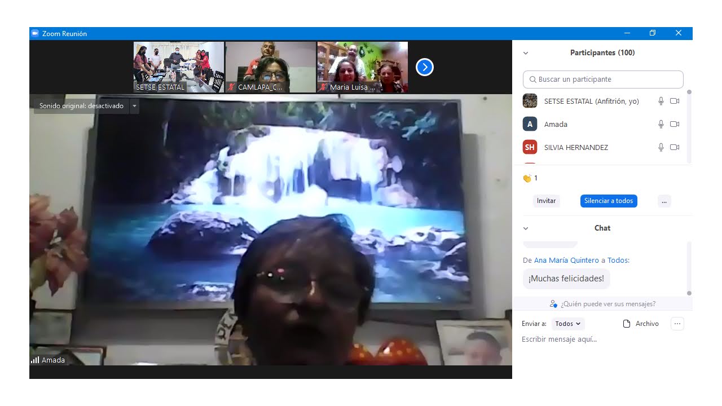This screenshot has width=722, height=406.
Task: Toggle Amada microphone icon in participants
Action: 661,124
